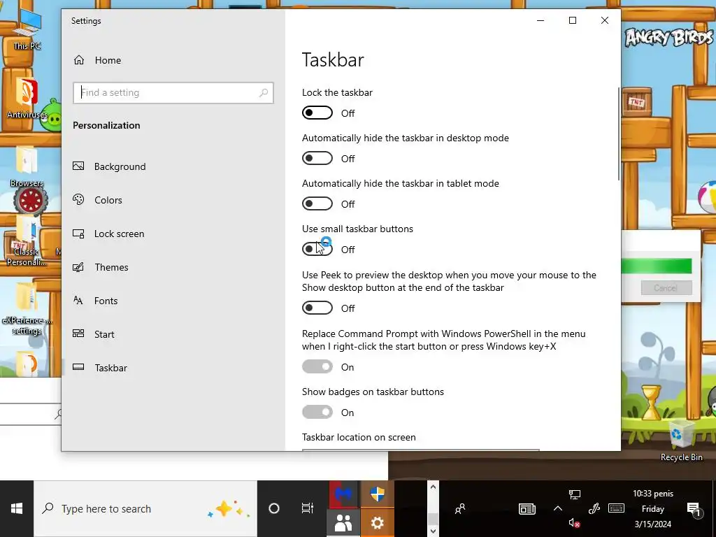Open the touch keyboard tray icon
The height and width of the screenshot is (537, 716).
point(617,508)
